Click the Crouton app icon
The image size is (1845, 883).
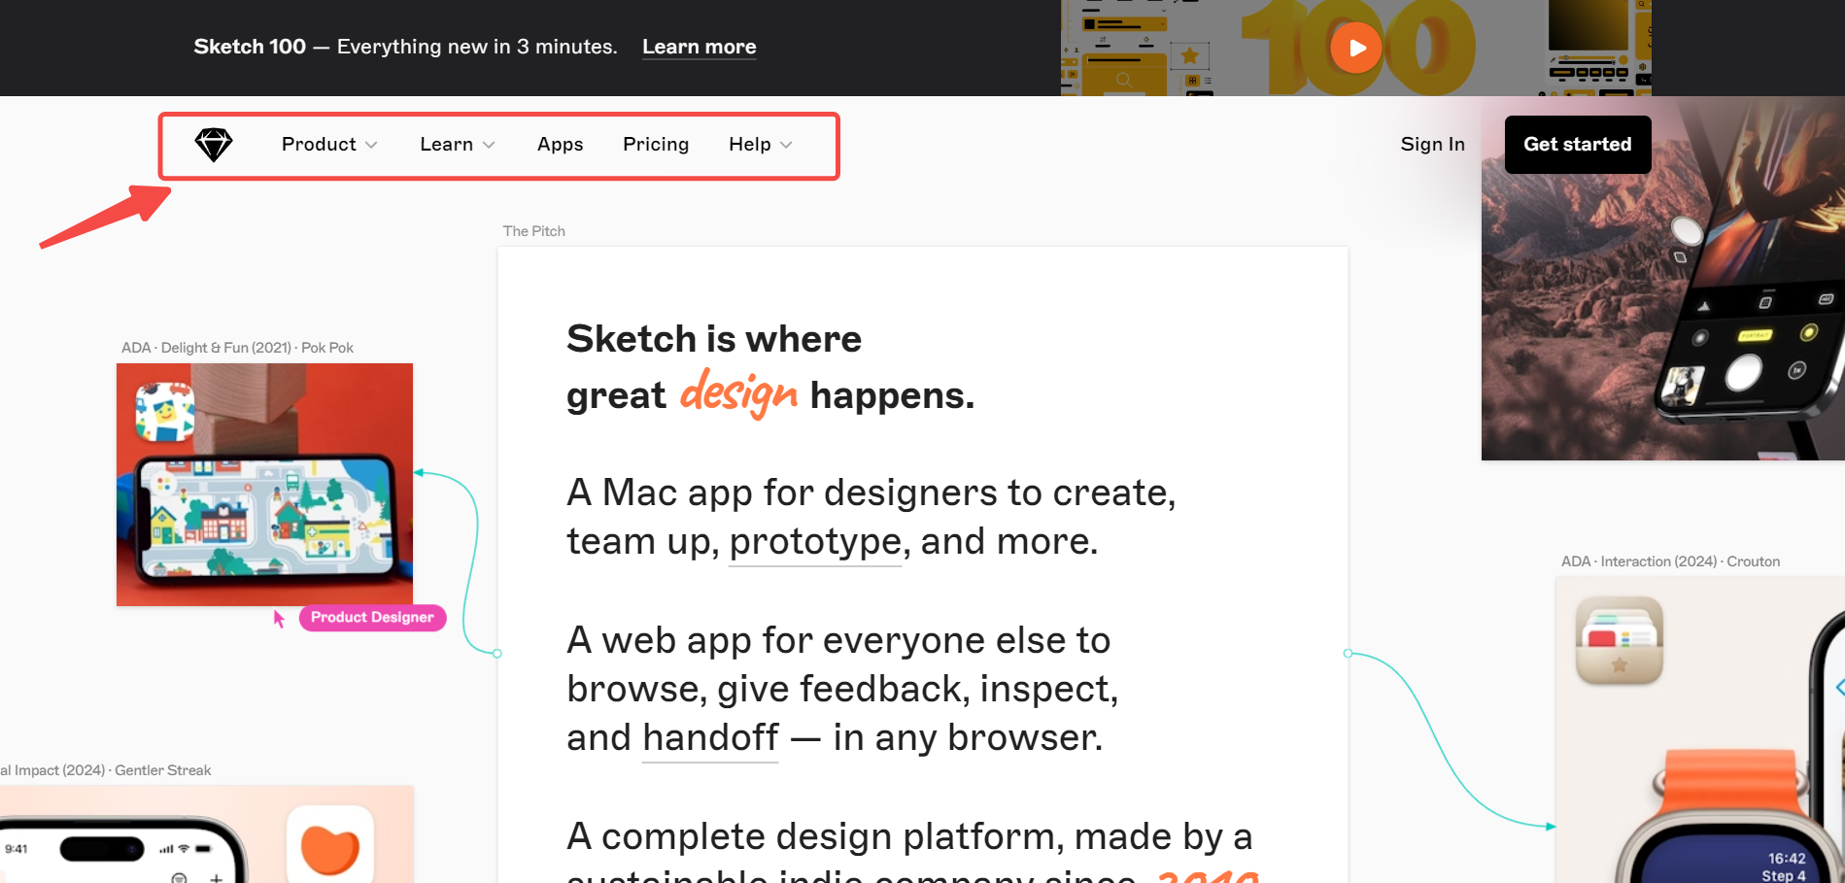(1619, 640)
